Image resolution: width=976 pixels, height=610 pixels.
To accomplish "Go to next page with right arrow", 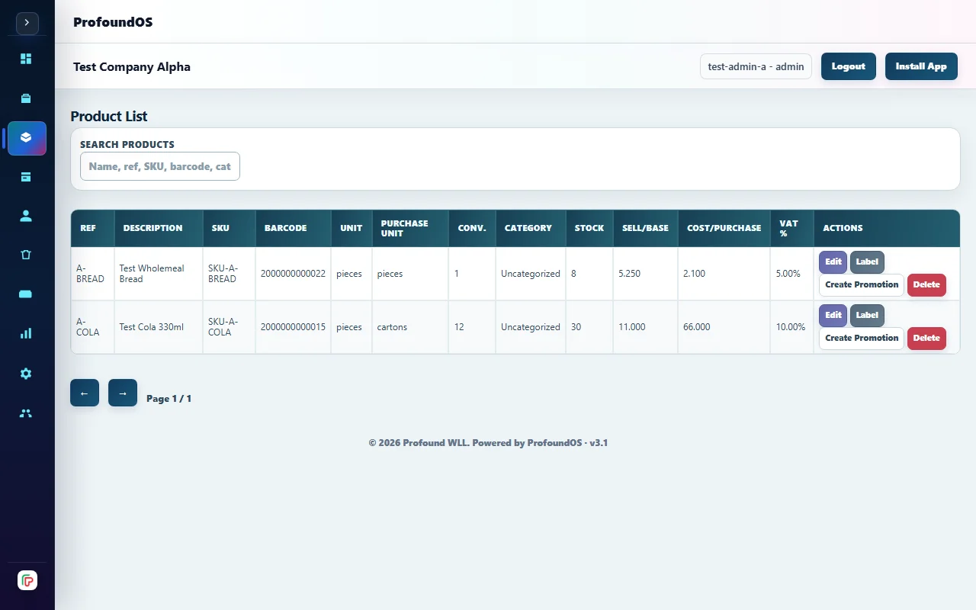I will pyautogui.click(x=123, y=393).
